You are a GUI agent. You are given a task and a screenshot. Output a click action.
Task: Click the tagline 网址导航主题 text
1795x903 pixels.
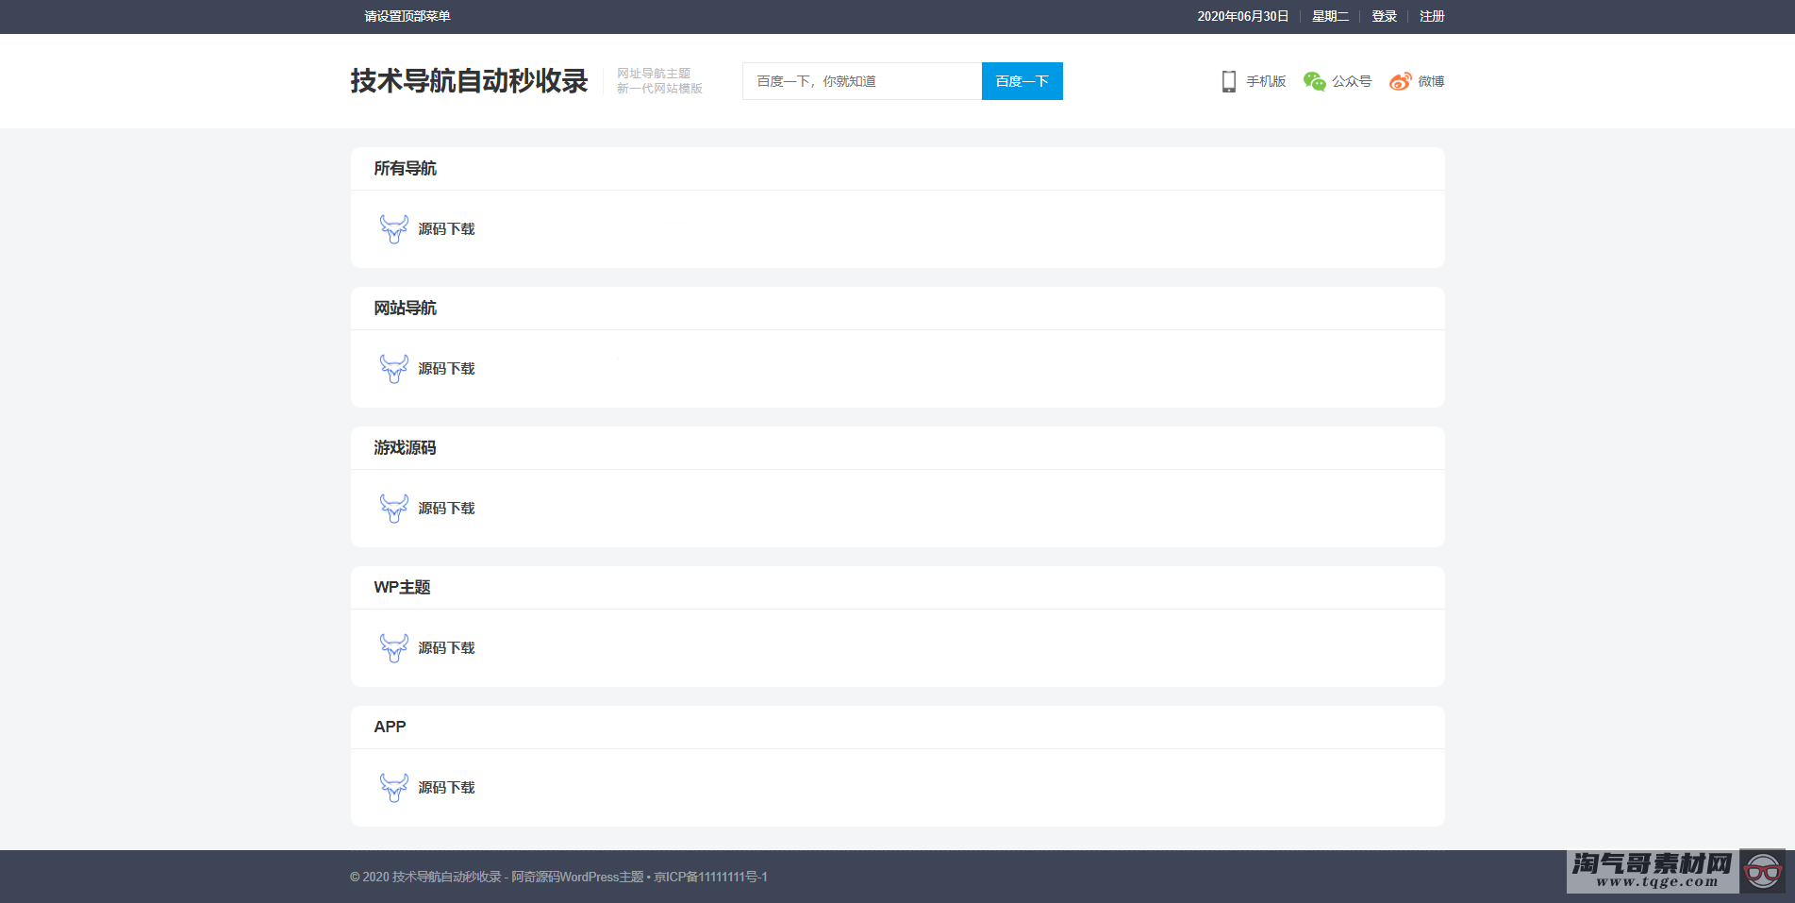(654, 74)
